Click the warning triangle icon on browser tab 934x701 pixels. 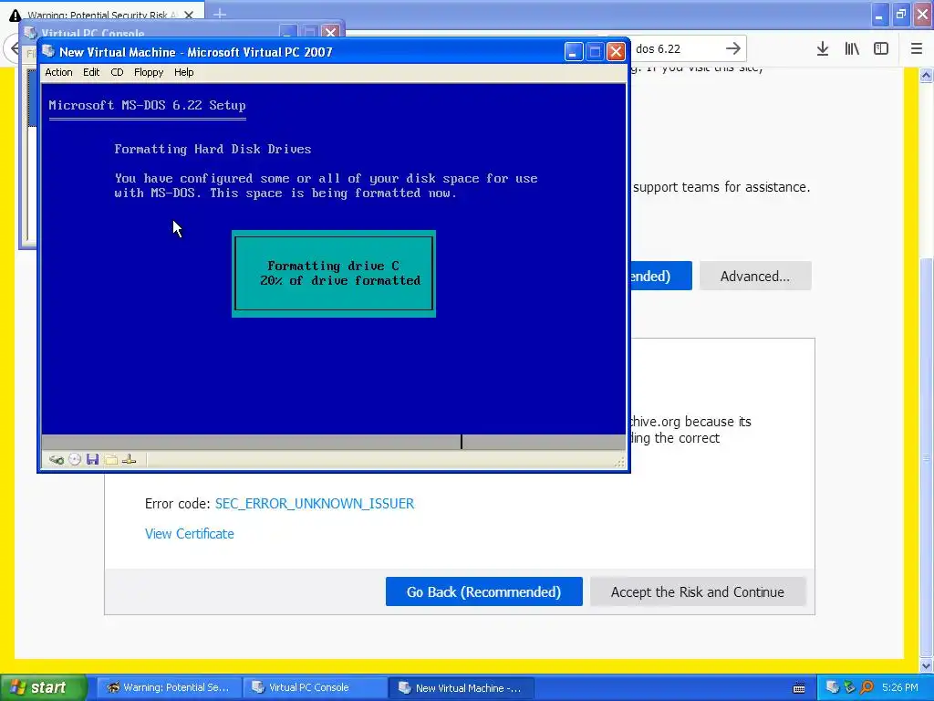16,16
